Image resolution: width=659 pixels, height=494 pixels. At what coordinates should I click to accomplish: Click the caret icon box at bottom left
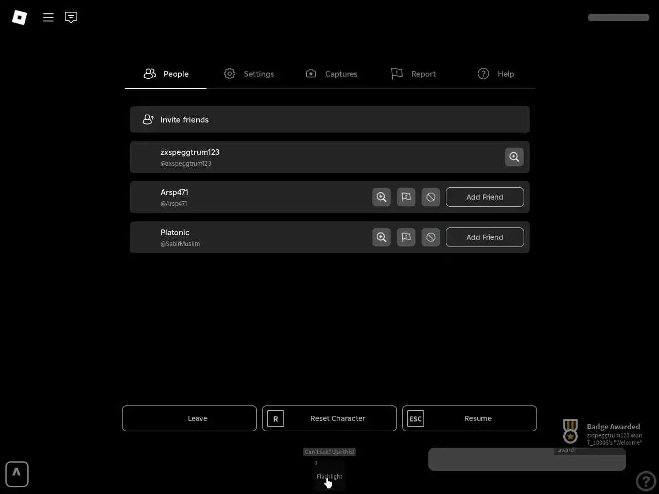tap(17, 474)
